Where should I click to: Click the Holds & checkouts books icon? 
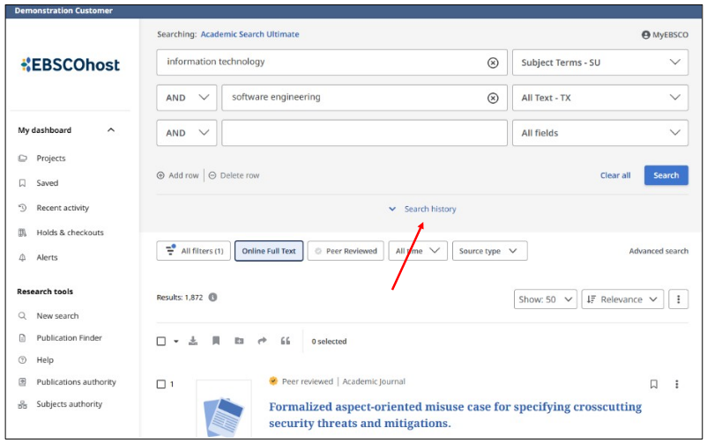(22, 233)
